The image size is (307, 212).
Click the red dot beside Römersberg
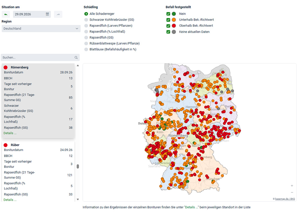point(5,68)
